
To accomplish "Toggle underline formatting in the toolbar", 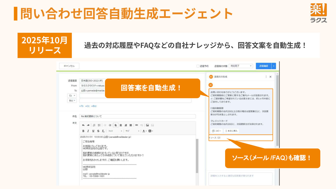I will coord(93,131).
